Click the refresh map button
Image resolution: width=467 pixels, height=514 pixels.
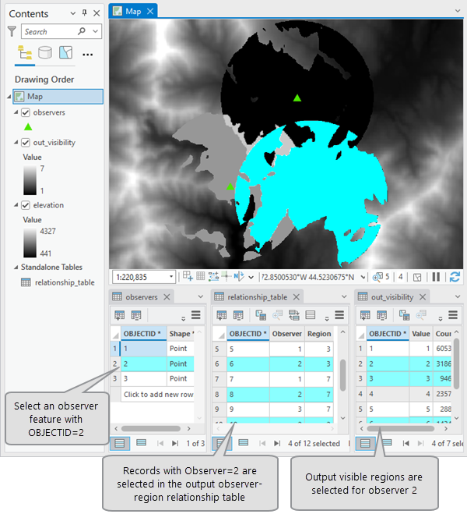coord(455,277)
